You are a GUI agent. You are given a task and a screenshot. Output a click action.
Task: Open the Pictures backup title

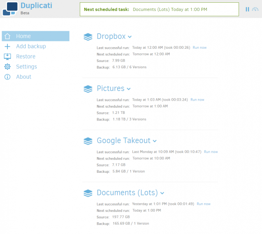[111, 89]
